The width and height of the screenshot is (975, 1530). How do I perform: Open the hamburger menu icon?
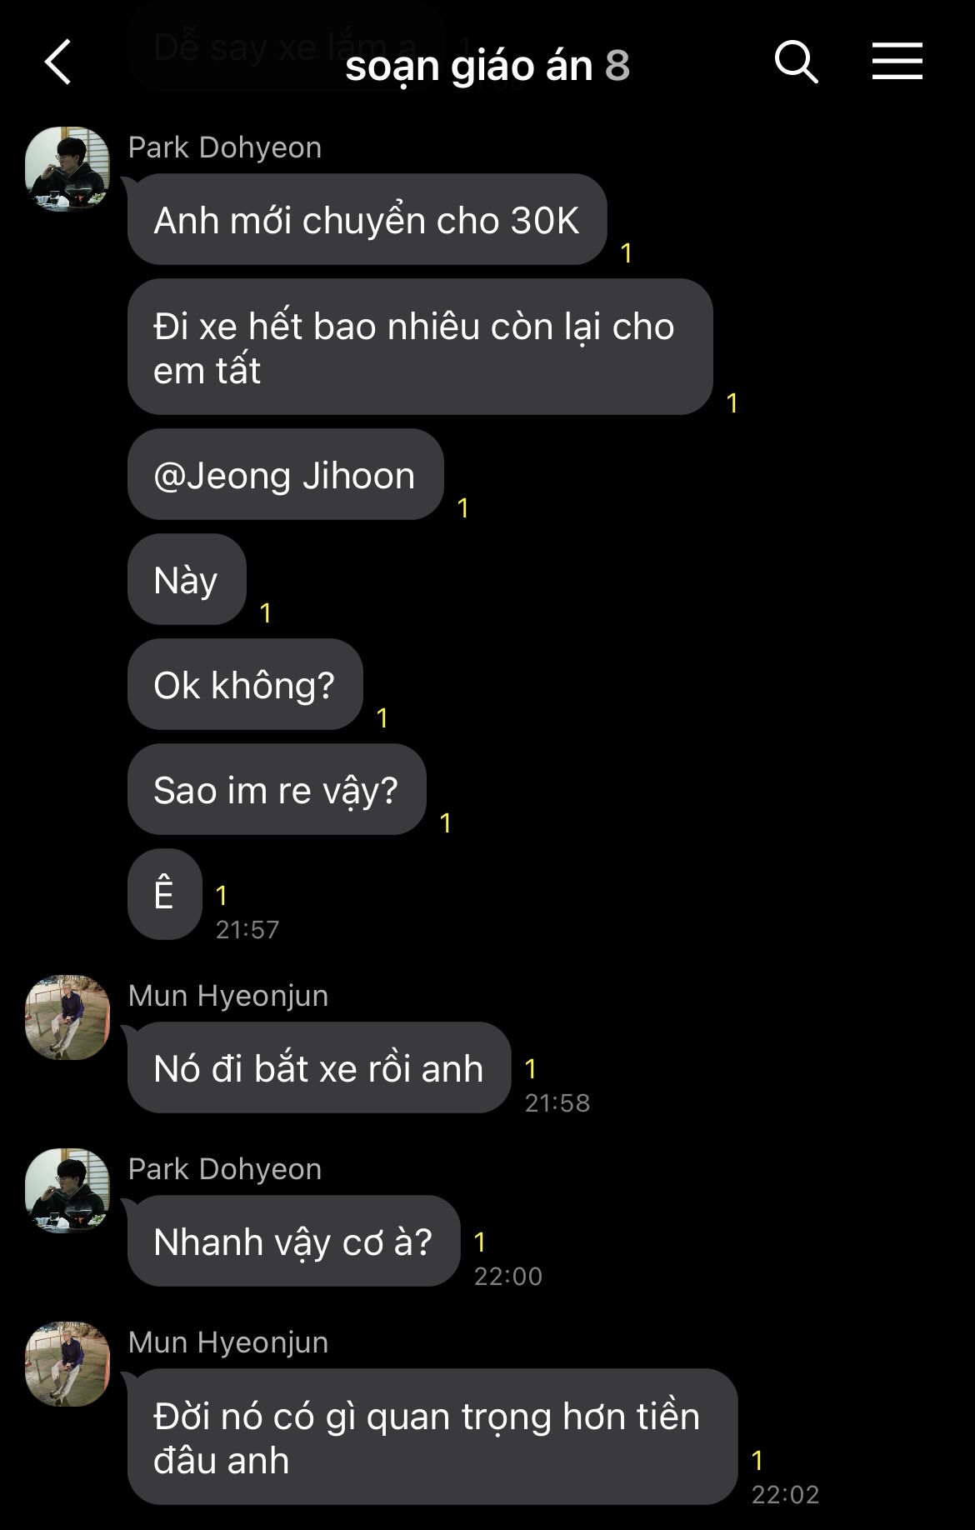tap(897, 62)
